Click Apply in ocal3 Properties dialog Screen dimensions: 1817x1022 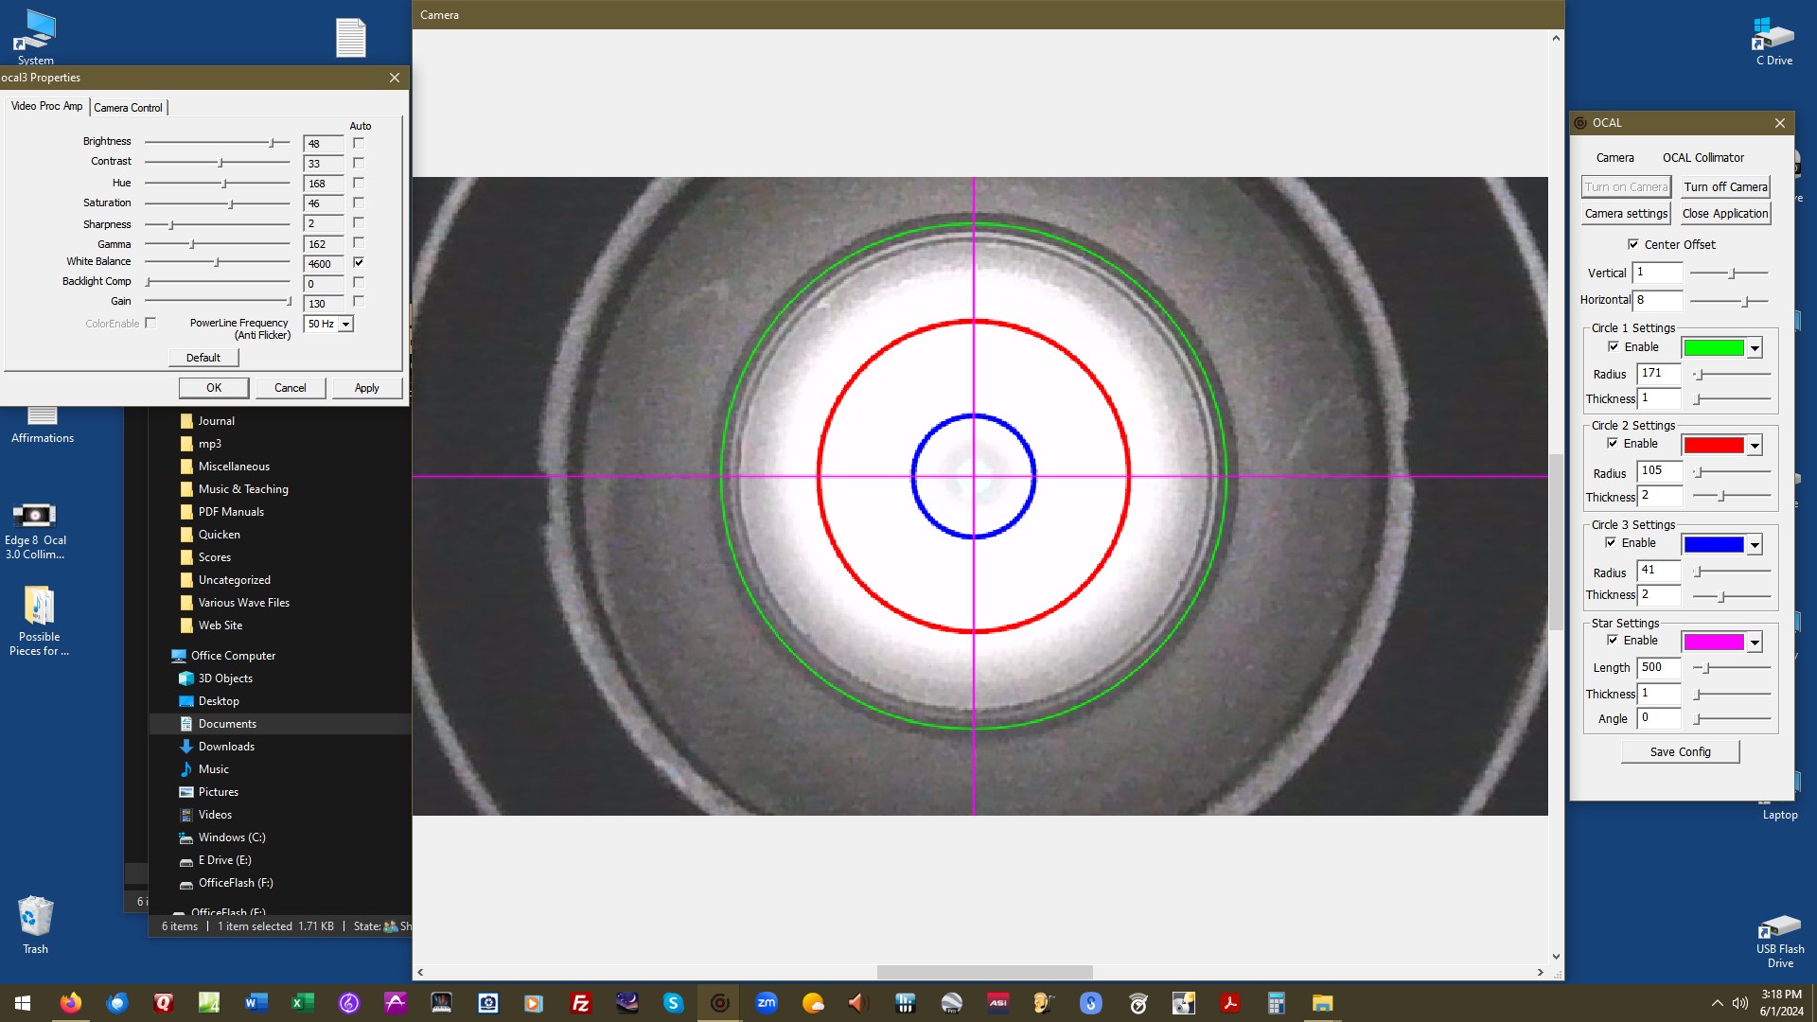366,388
